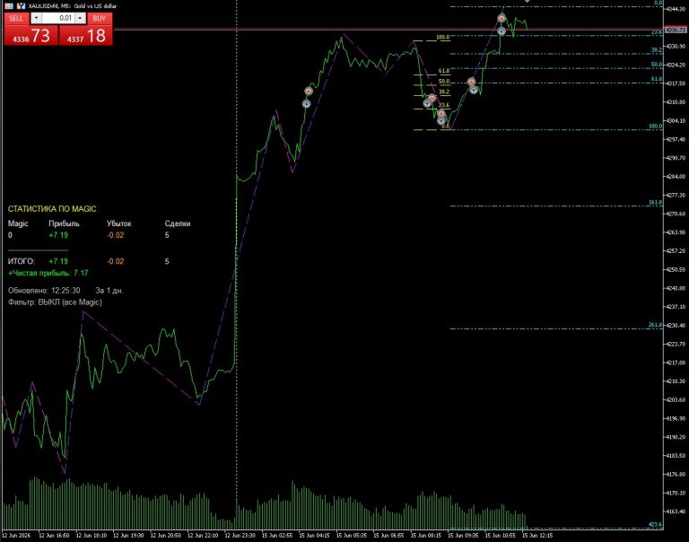
Task: Toggle the one-click trading panel icon
Action: [21, 5]
